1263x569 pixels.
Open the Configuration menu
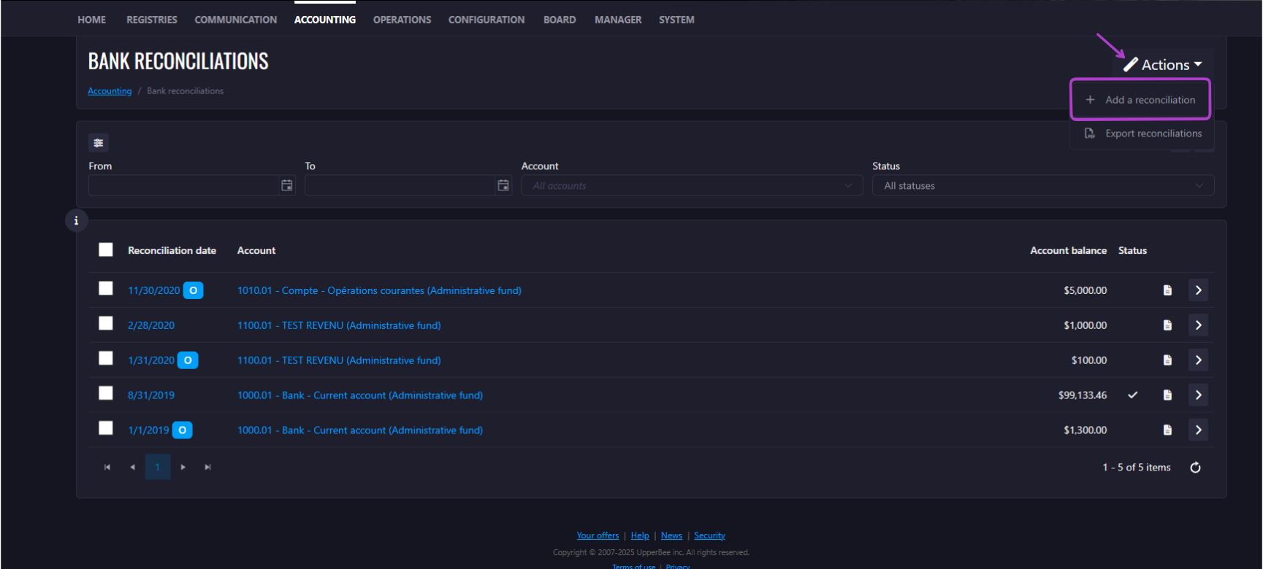[x=486, y=20]
